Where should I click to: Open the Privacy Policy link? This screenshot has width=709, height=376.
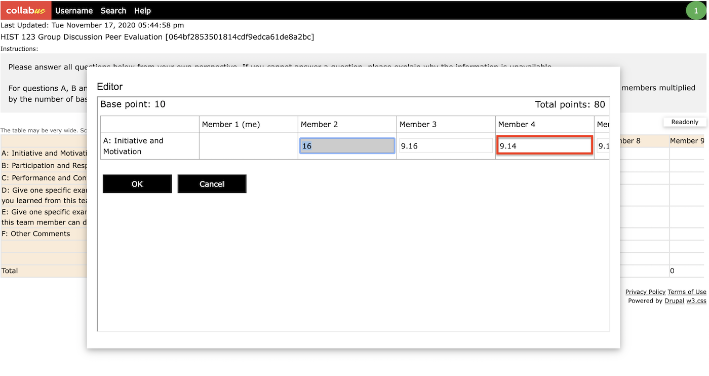tap(645, 292)
